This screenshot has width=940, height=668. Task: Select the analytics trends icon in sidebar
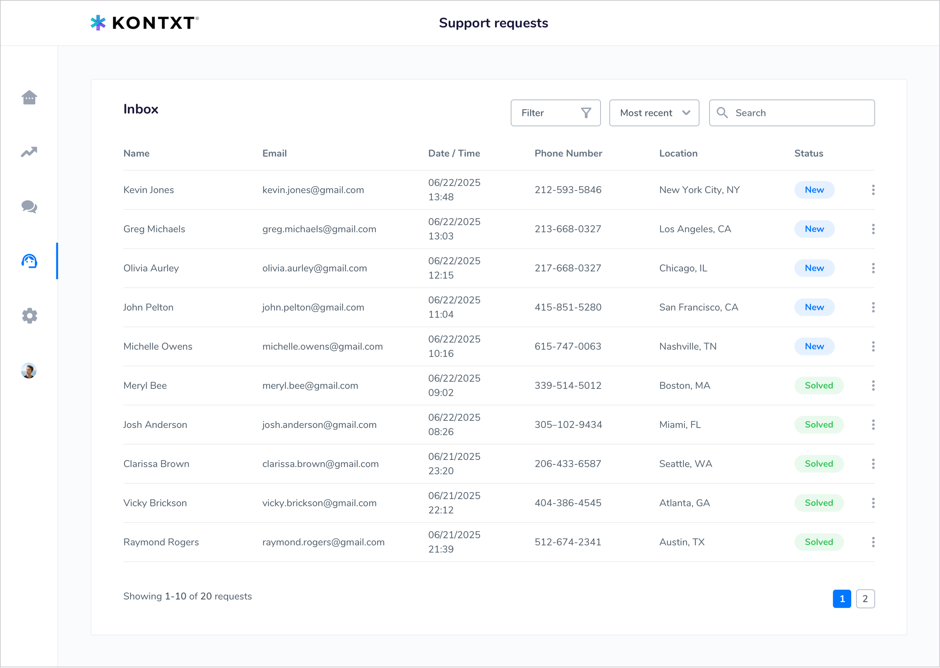[29, 152]
